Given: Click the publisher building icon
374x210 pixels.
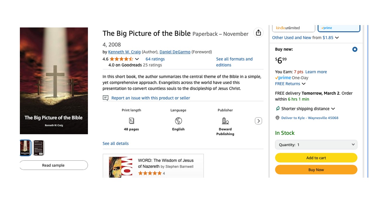Looking at the screenshot, I should 225,121.
